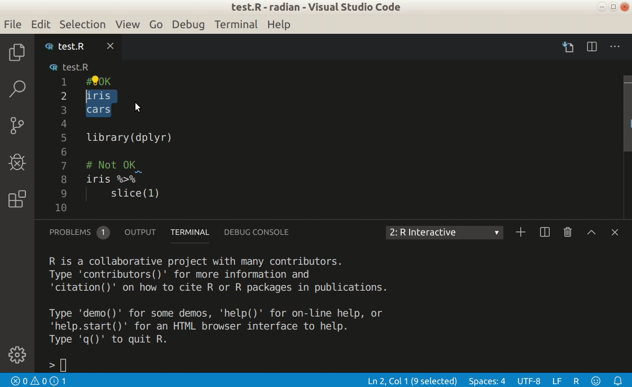Click the UTF-8 encoding indicator
Image resolution: width=632 pixels, height=387 pixels.
coord(529,381)
